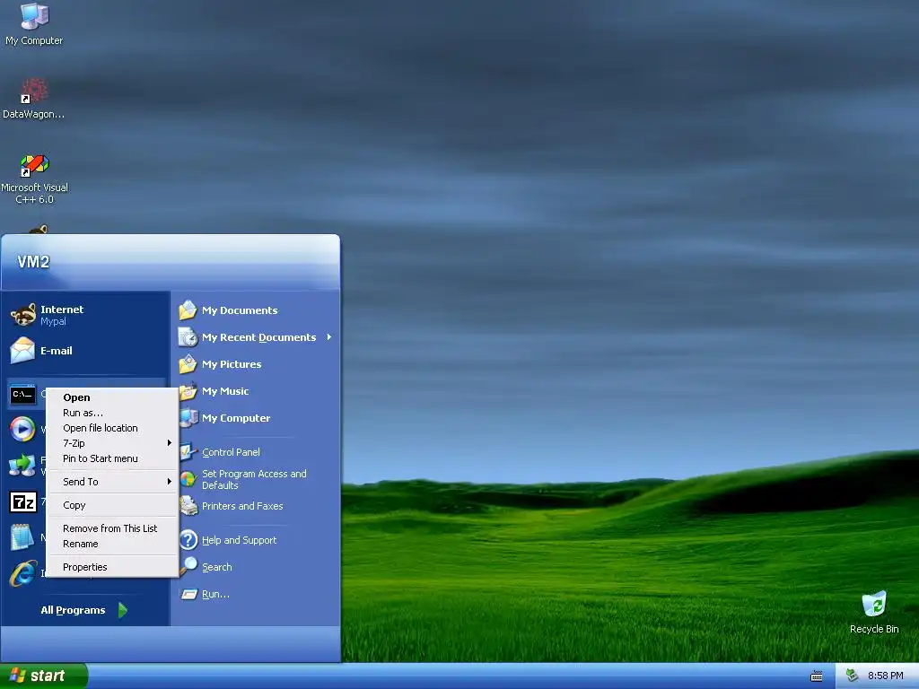Click the Set Program Access icon
The image size is (919, 689).
tap(188, 479)
